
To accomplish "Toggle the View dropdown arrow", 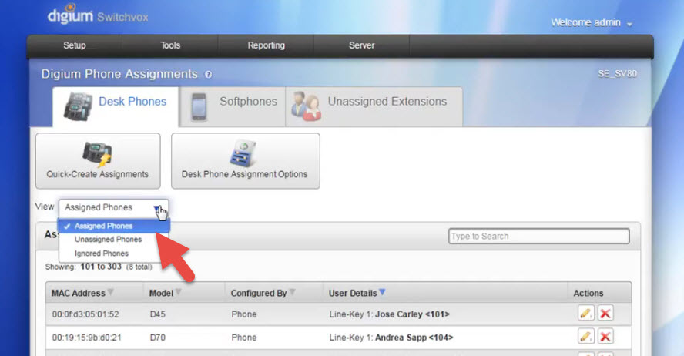I will click(x=158, y=208).
